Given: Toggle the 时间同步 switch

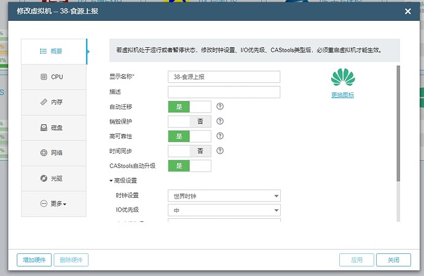Looking at the screenshot, I should click(189, 151).
